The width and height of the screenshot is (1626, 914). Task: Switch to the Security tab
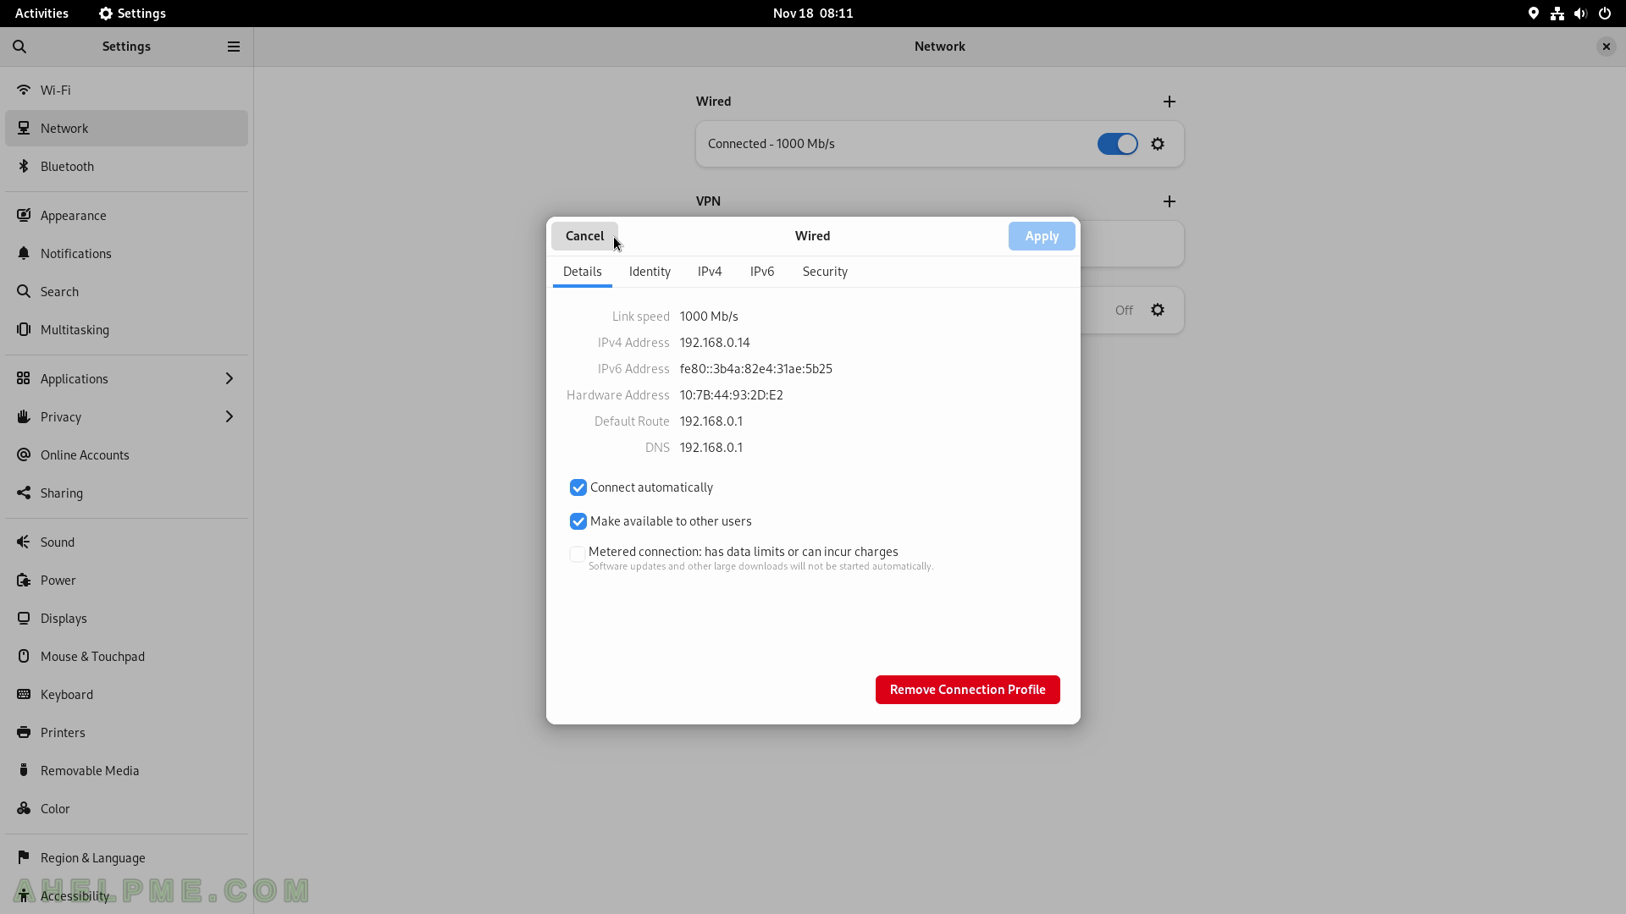pos(825,272)
